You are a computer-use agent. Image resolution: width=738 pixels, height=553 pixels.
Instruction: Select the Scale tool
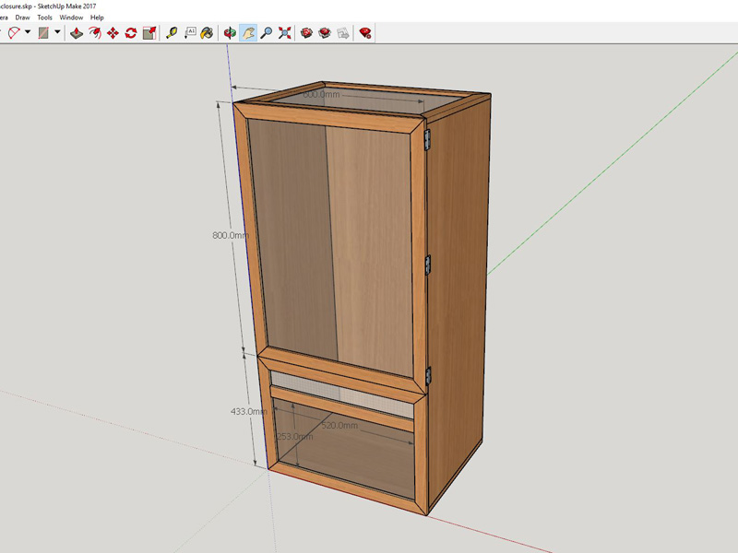[x=149, y=32]
